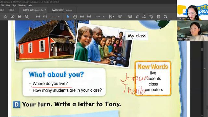
Task: Click the page number field showing 22
Action: coord(52,17)
